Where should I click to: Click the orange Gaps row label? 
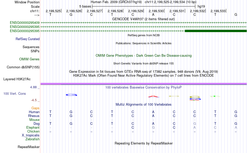pyautogui.click(x=35, y=108)
